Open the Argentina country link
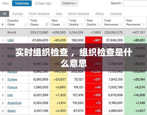This screenshot has height=115, width=147. pos(14,103)
